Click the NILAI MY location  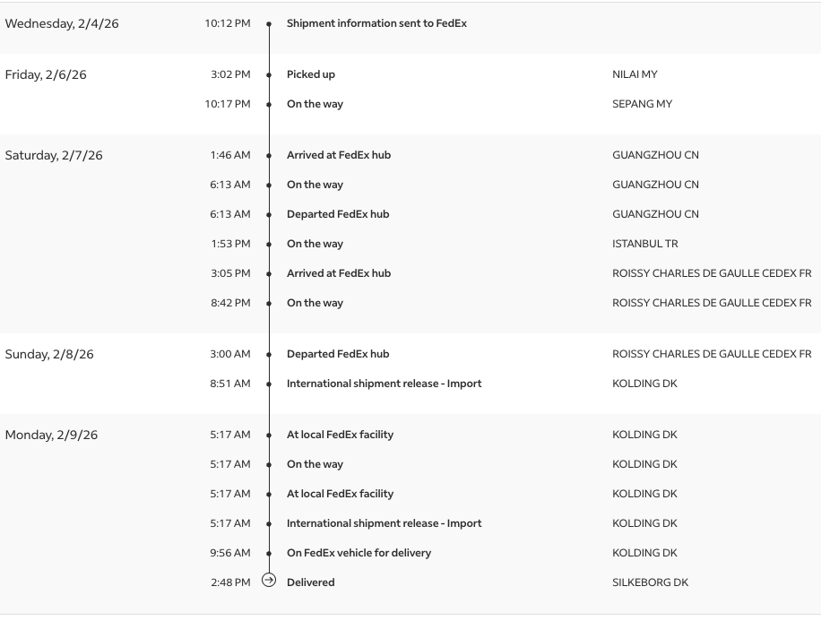click(x=635, y=75)
